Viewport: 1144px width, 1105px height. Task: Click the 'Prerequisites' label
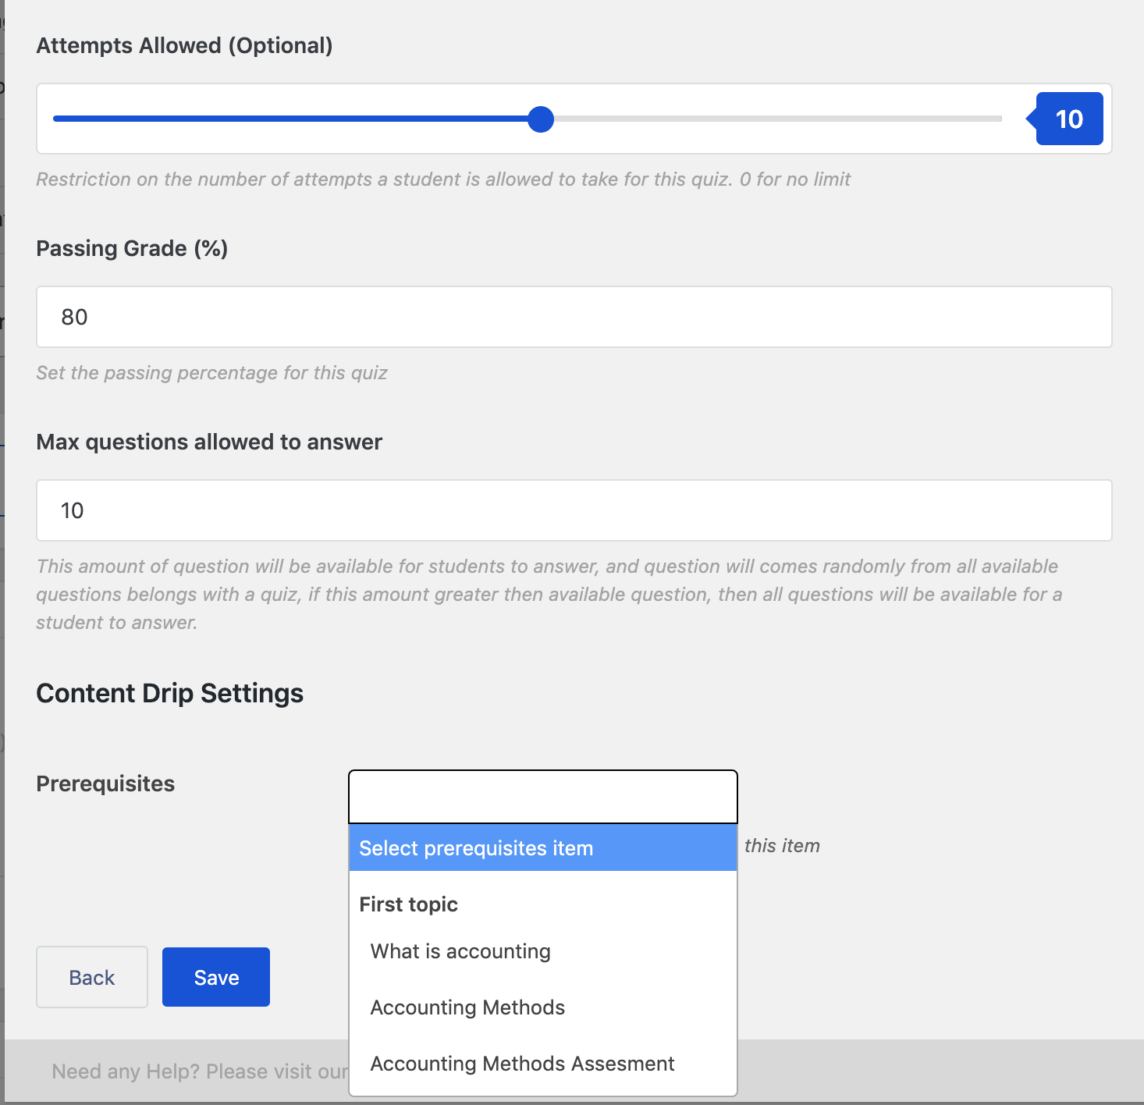[x=105, y=783]
